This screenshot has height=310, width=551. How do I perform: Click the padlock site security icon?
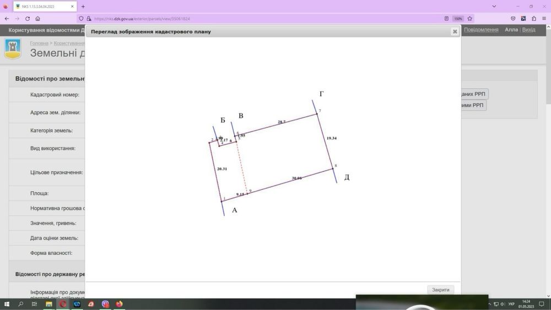(x=89, y=19)
